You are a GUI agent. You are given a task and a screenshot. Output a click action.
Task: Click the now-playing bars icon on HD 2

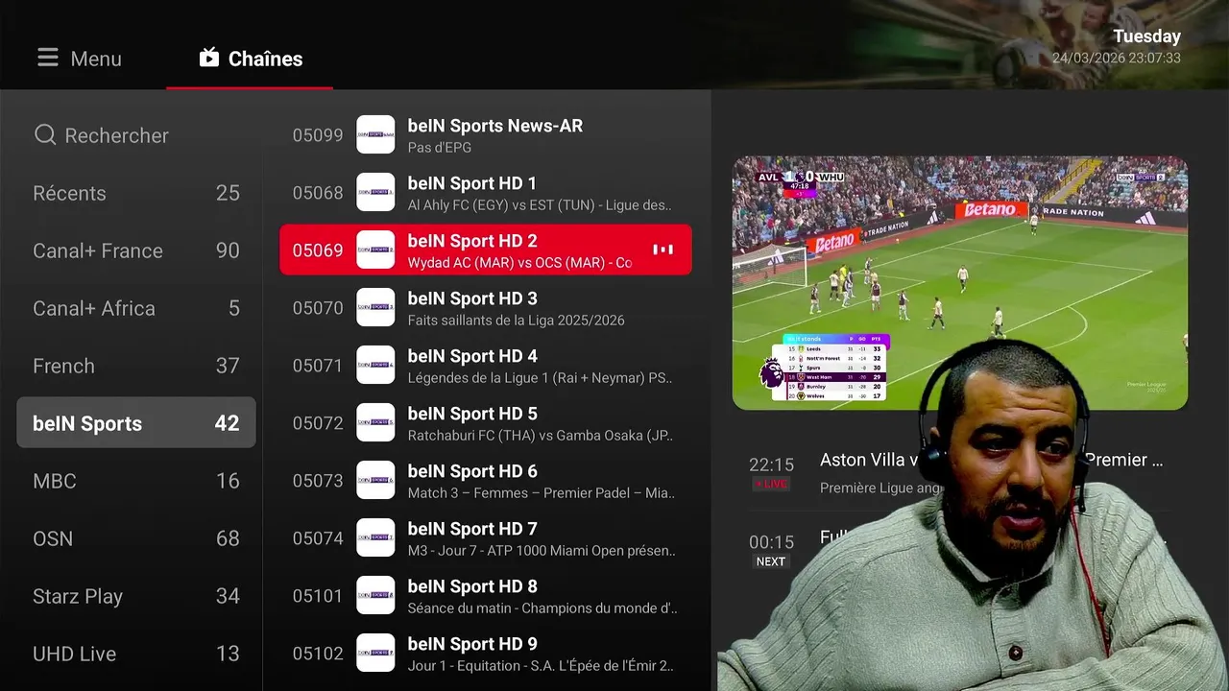[663, 250]
